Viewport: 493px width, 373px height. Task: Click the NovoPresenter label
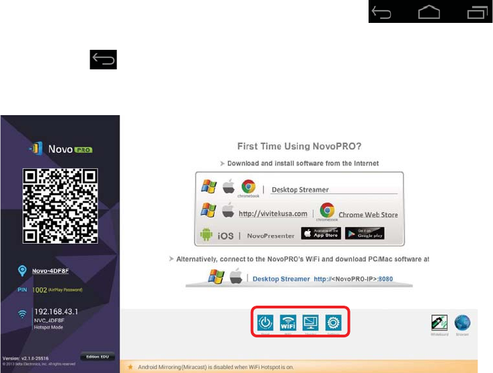[270, 236]
